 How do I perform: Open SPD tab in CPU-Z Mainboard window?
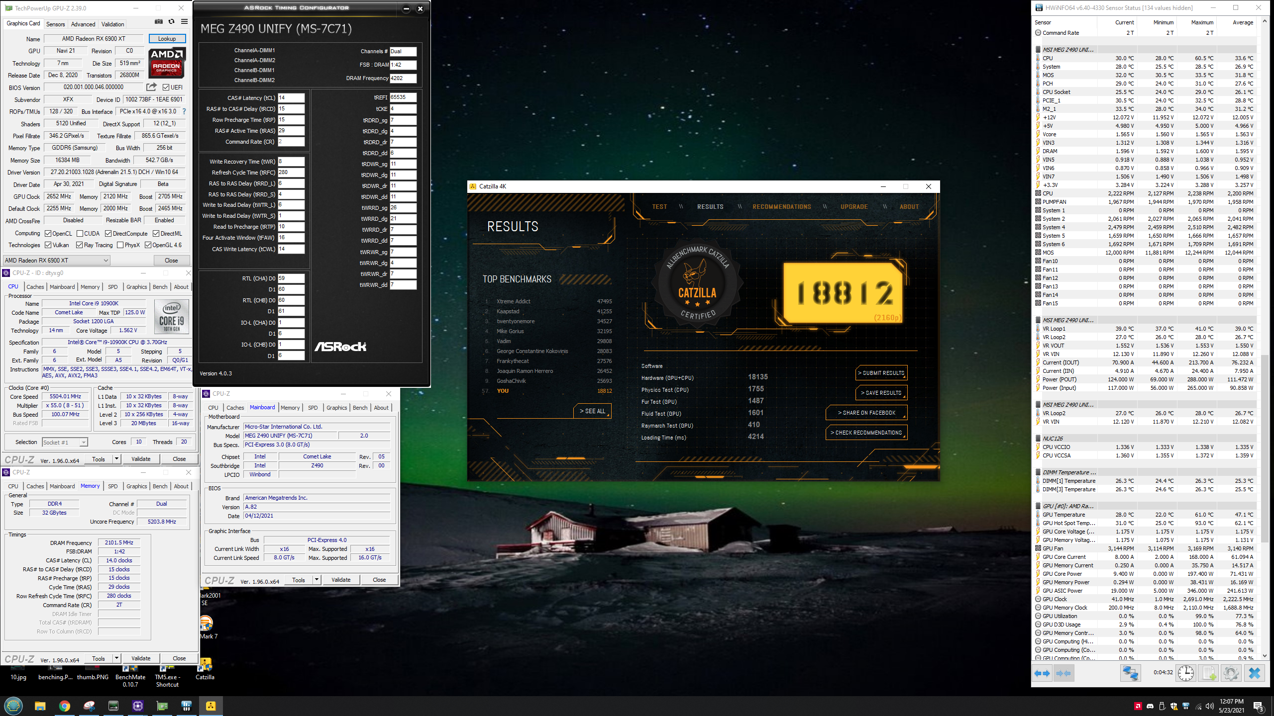(x=313, y=408)
